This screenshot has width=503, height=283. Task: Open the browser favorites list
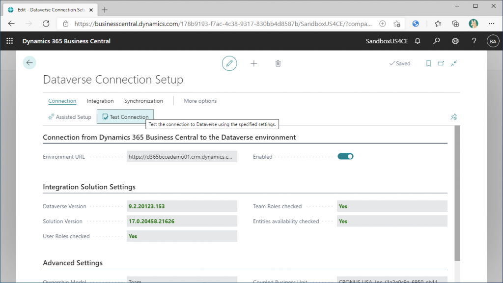pyautogui.click(x=438, y=24)
